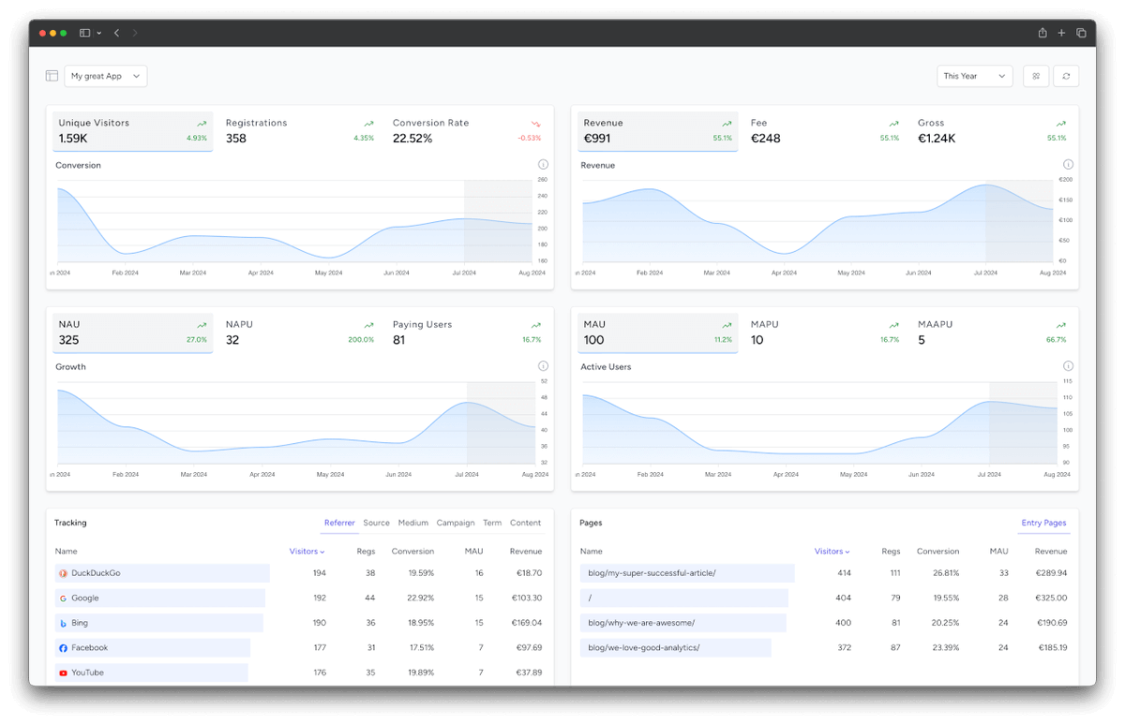
Task: Switch to the Source tracking tab
Action: 376,523
